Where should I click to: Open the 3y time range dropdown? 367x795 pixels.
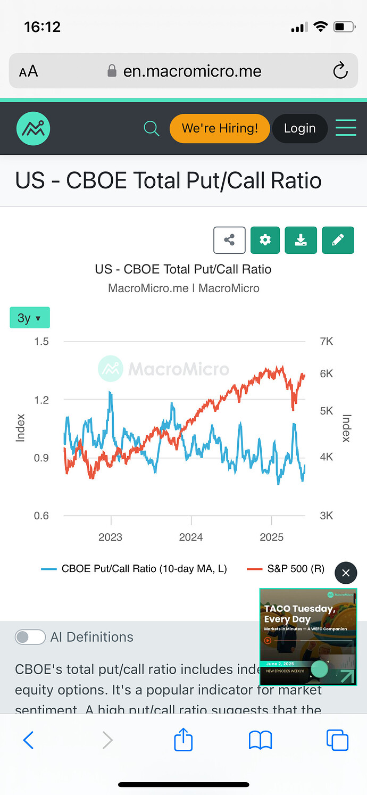[29, 318]
